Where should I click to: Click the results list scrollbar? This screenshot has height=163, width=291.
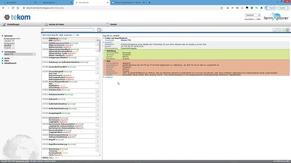point(100,46)
